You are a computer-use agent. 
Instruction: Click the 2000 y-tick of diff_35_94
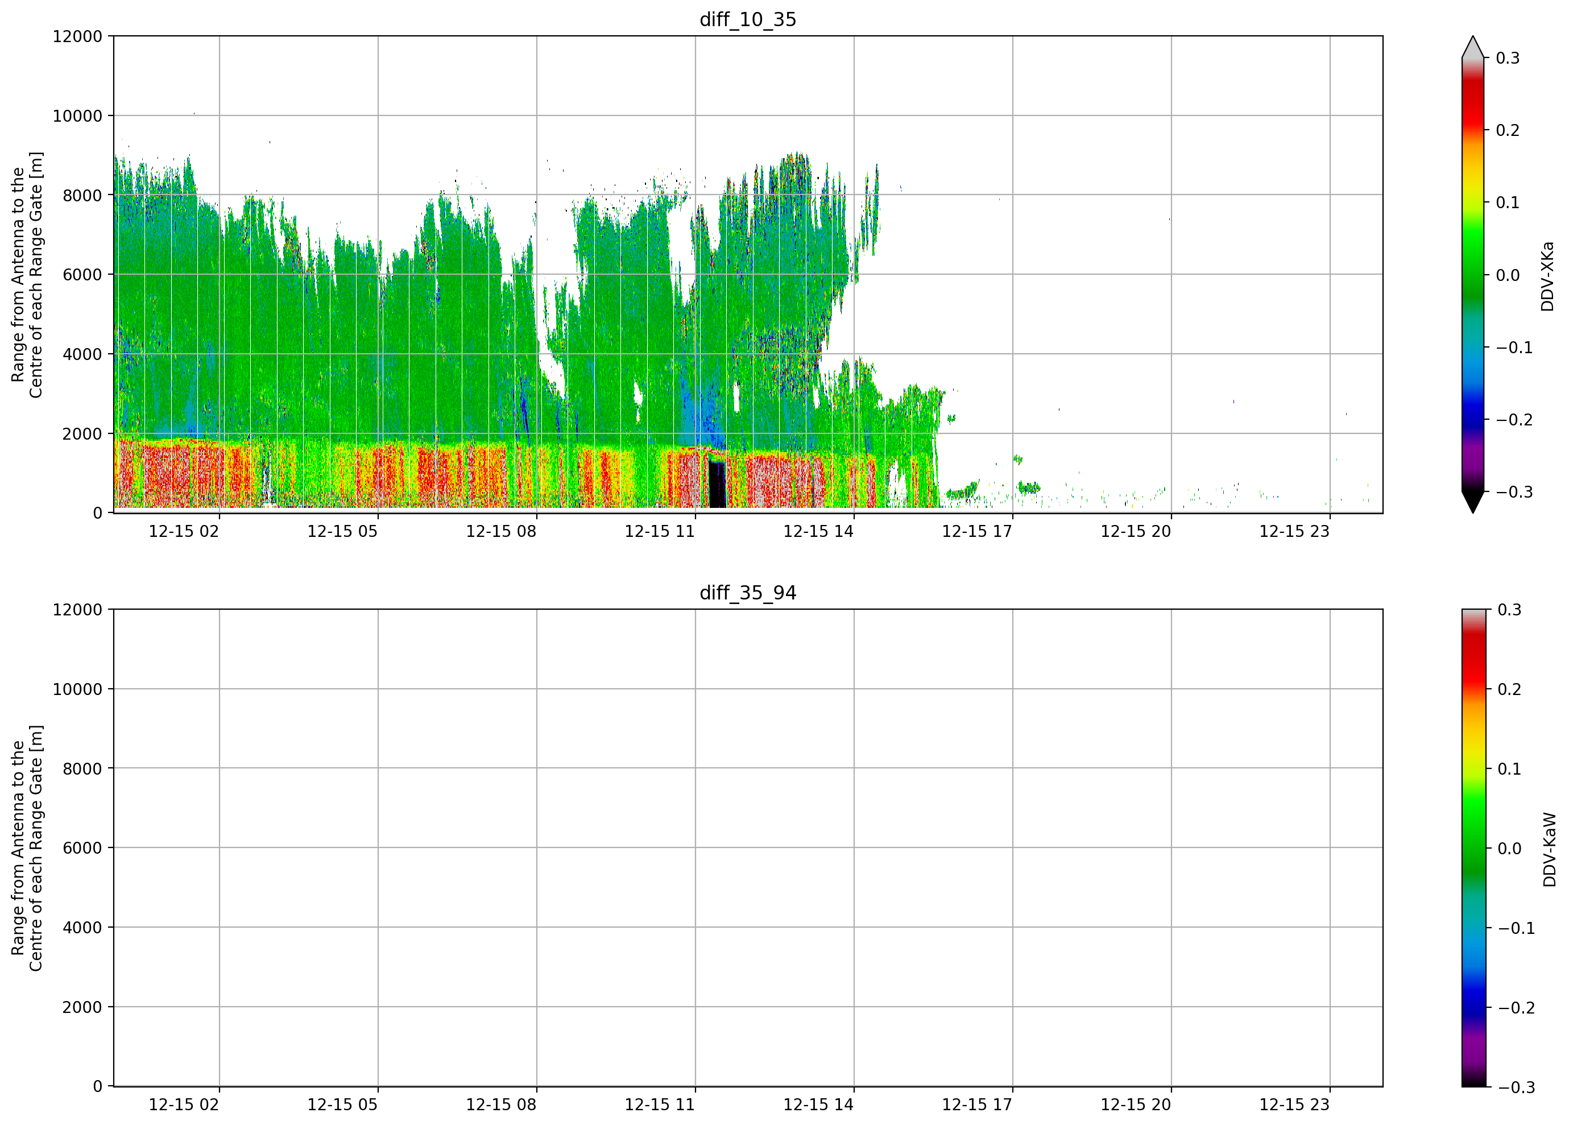coord(82,1007)
